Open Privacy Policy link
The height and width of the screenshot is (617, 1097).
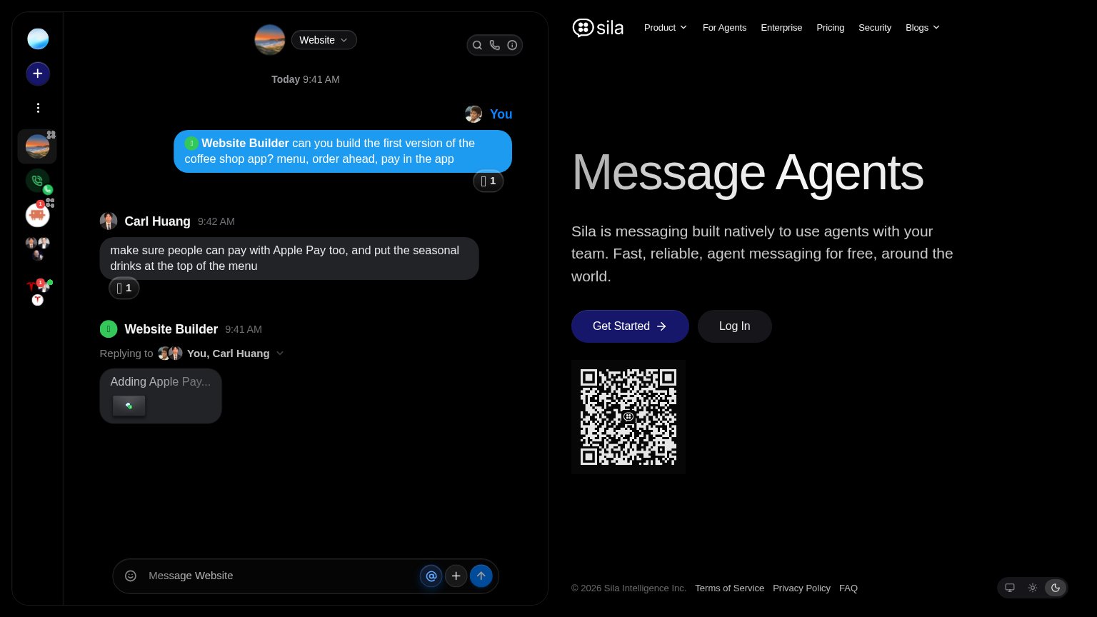coord(801,588)
